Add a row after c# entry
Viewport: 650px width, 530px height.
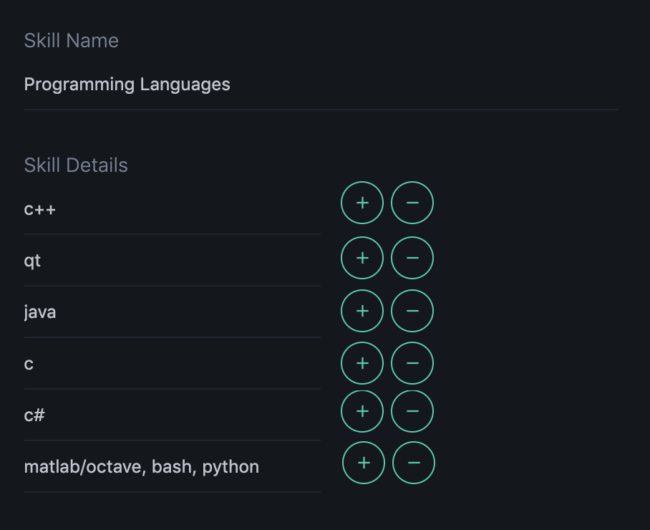tap(362, 411)
